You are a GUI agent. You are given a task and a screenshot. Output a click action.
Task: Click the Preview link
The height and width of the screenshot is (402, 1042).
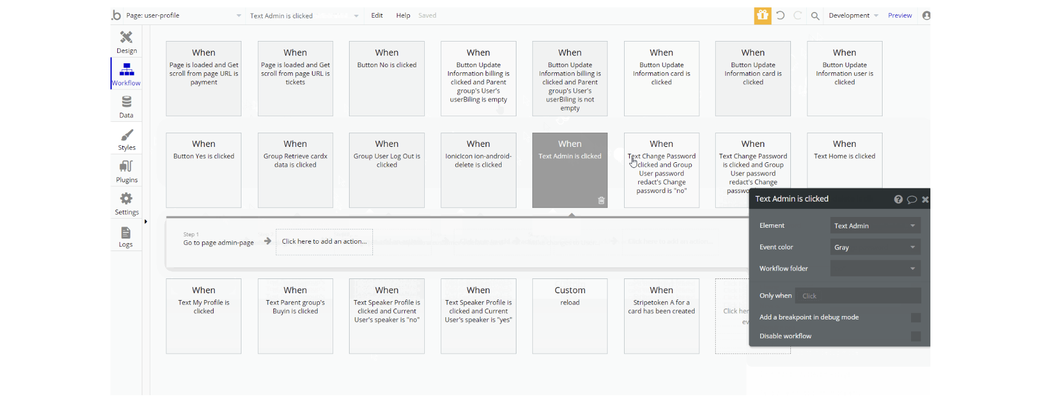click(900, 15)
